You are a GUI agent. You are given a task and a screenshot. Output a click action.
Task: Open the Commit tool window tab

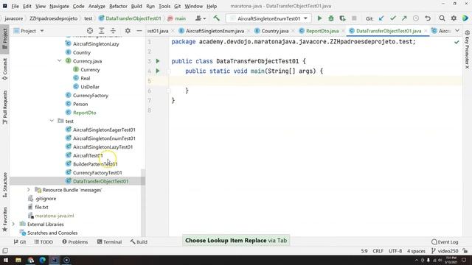coord(5,69)
